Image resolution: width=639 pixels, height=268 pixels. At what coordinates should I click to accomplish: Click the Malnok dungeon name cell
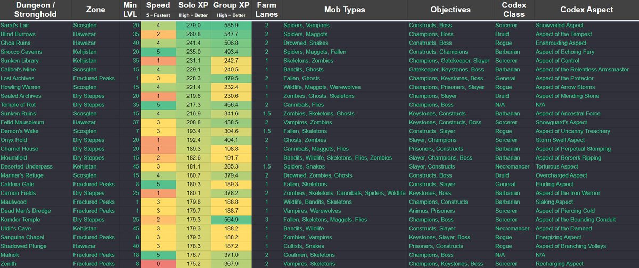36,255
